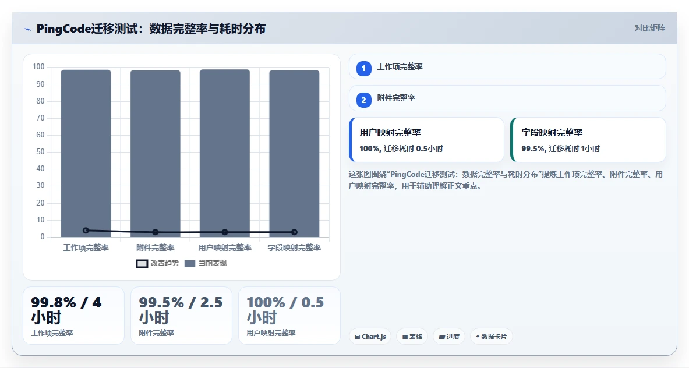This screenshot has height=368, width=689.
Task: Click the x-axis label 附件完整率
Action: [x=155, y=247]
